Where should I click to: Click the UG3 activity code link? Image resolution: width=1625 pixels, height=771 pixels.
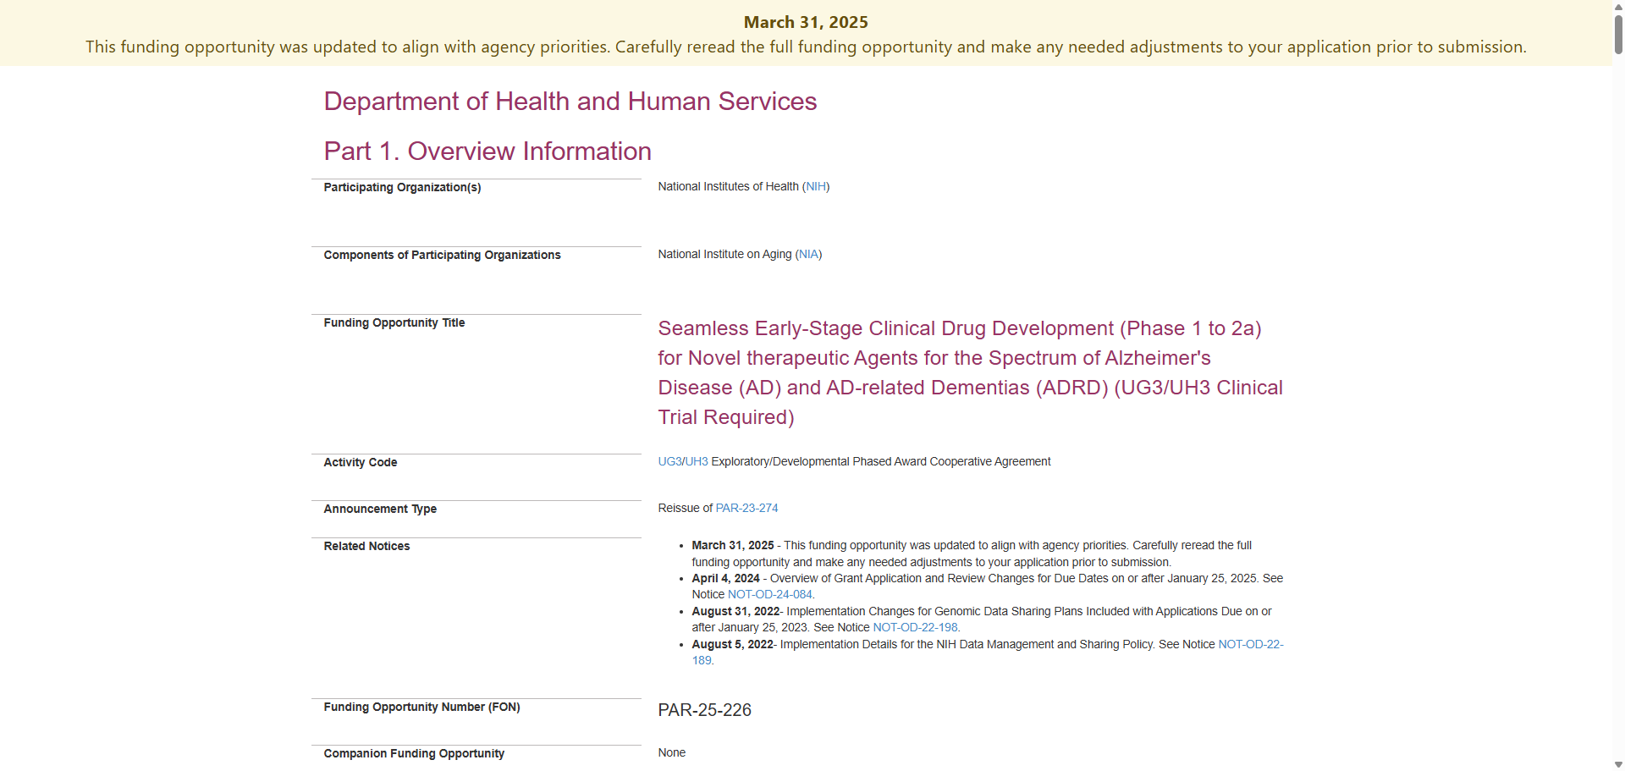pos(669,461)
